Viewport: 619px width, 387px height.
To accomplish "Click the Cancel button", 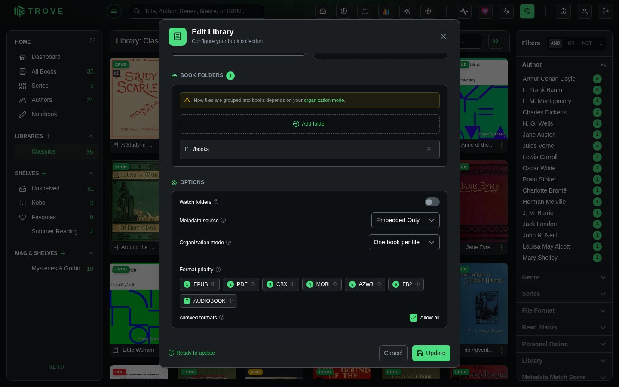I will pyautogui.click(x=393, y=353).
